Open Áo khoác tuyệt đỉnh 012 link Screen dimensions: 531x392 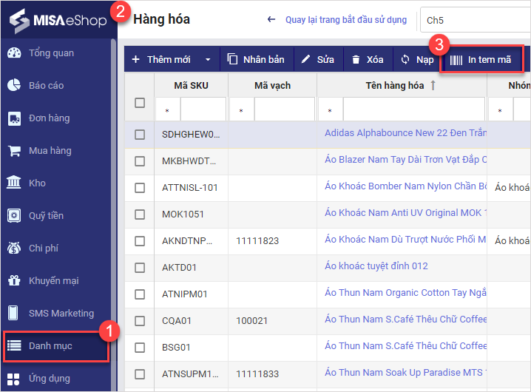point(376,266)
